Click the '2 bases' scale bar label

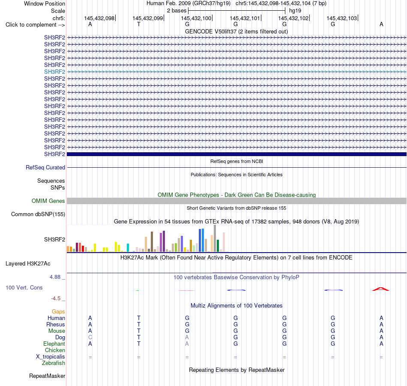(177, 11)
